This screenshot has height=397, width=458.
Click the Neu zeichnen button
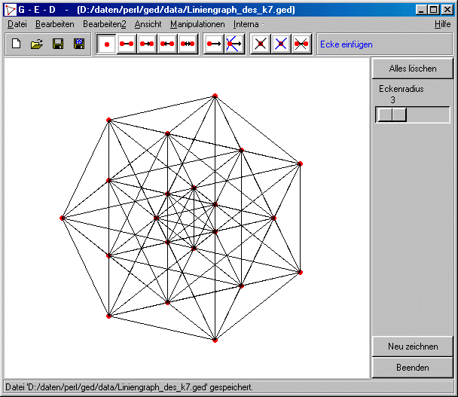tap(413, 347)
